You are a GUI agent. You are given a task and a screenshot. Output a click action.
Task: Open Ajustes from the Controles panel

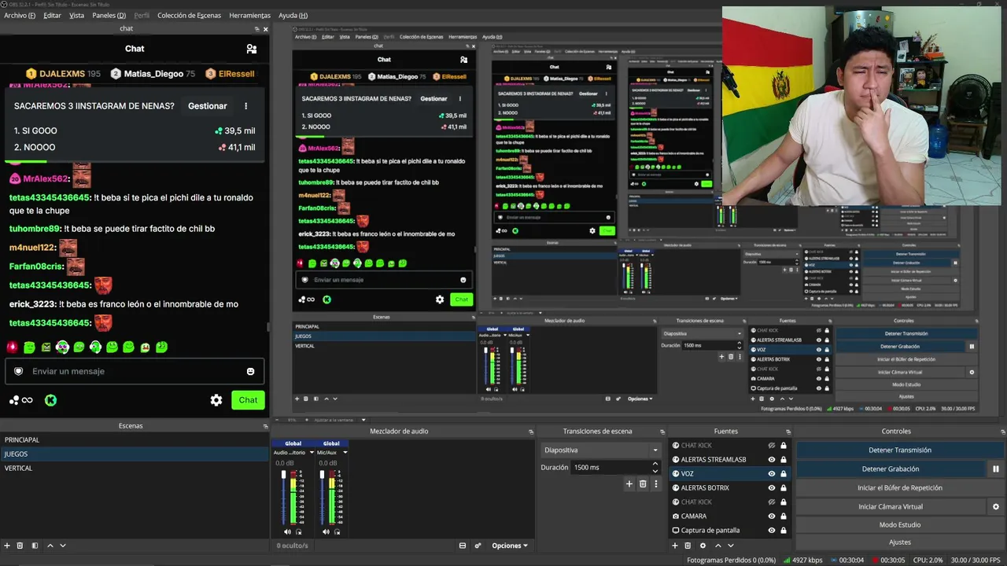[x=900, y=542]
